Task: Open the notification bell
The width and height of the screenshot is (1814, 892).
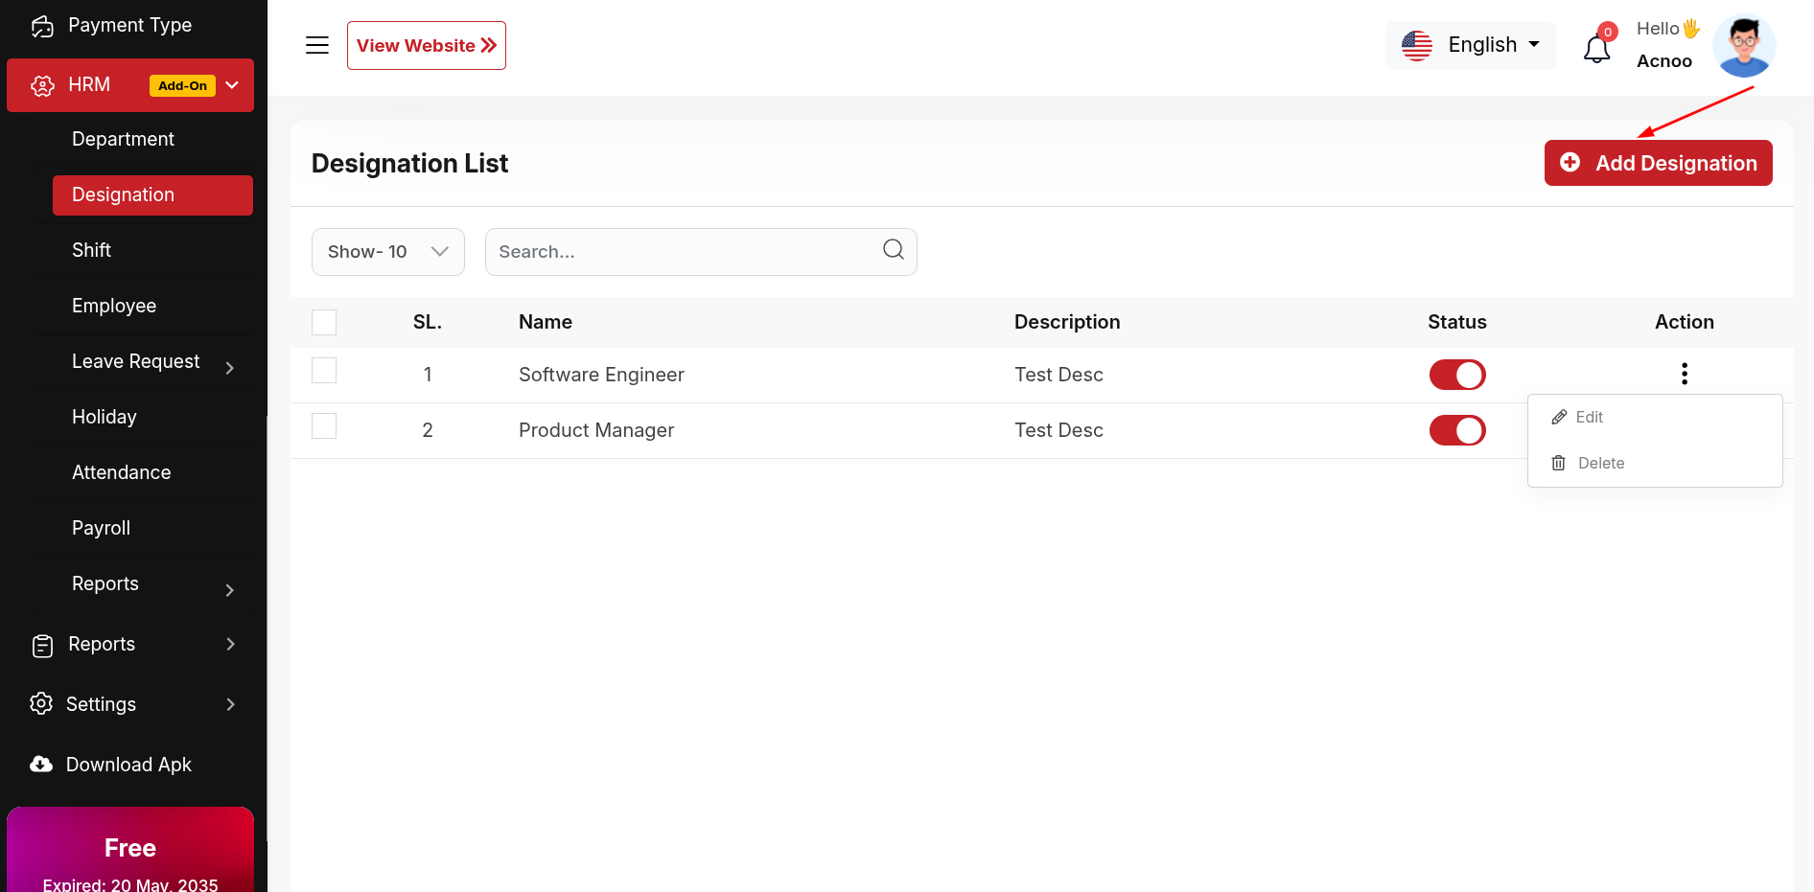Action: click(x=1596, y=48)
